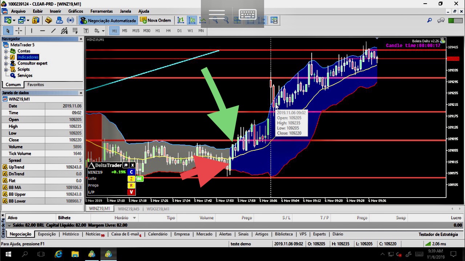Click the green BE button on chart
The width and height of the screenshot is (465, 261).
click(139, 179)
